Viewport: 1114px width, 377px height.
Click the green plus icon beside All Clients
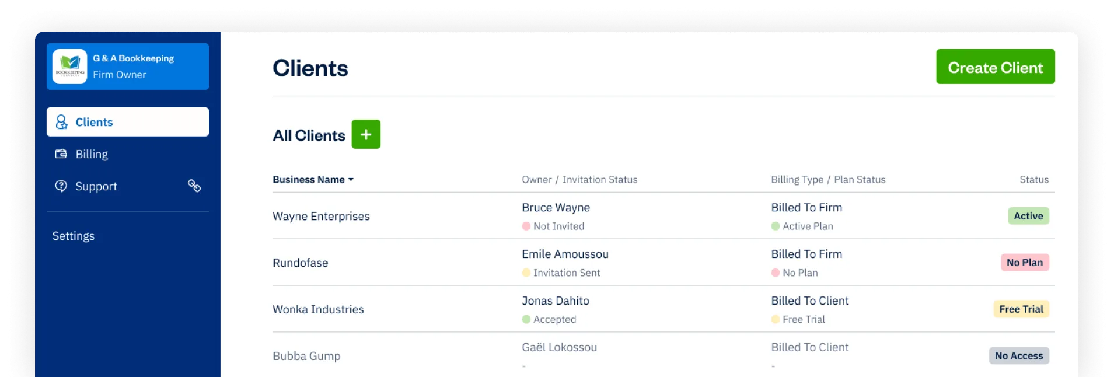pyautogui.click(x=366, y=134)
